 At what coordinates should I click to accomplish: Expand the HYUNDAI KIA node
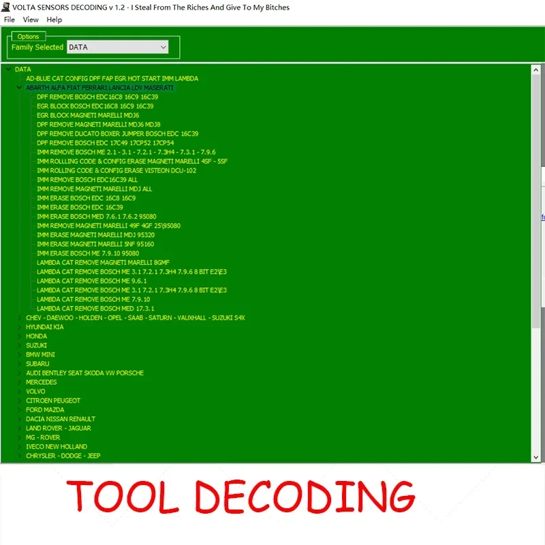pos(19,327)
